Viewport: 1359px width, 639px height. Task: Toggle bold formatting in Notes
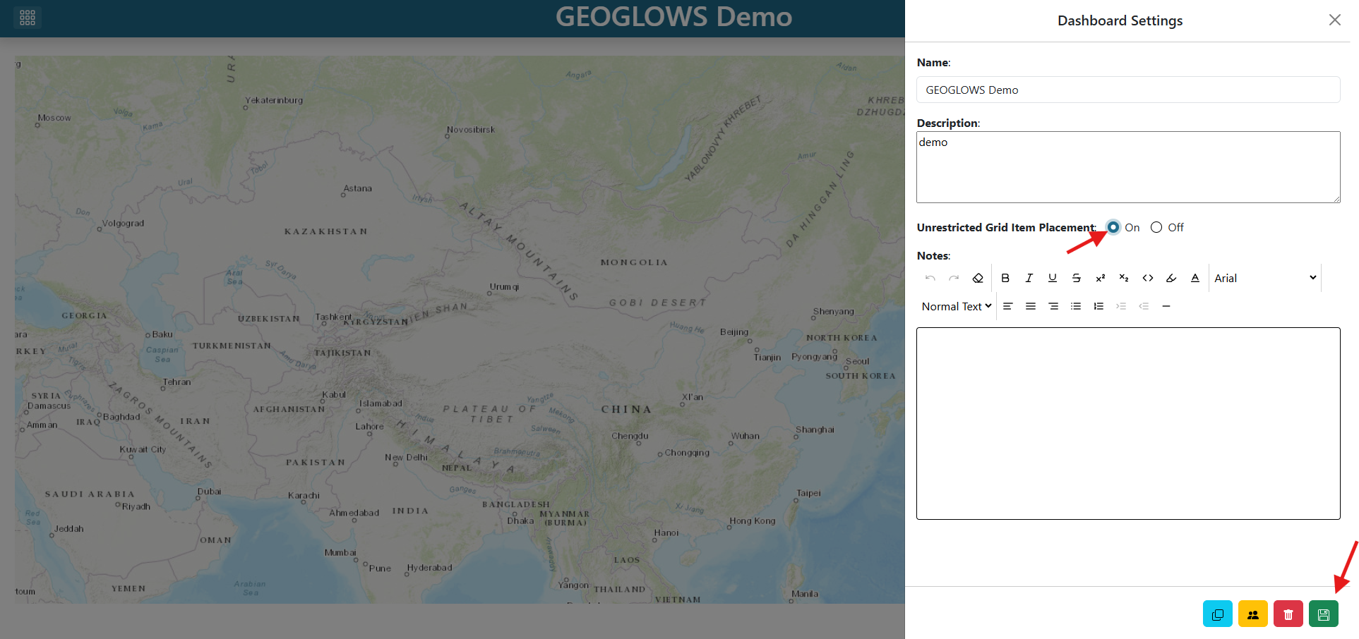pos(1005,278)
